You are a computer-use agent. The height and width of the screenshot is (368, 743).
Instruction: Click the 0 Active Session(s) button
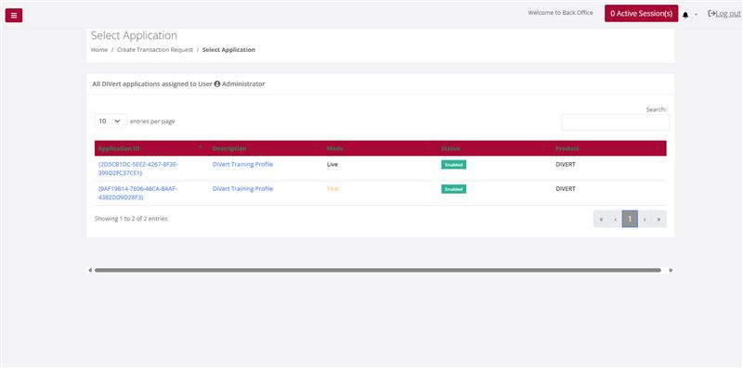[x=641, y=14]
